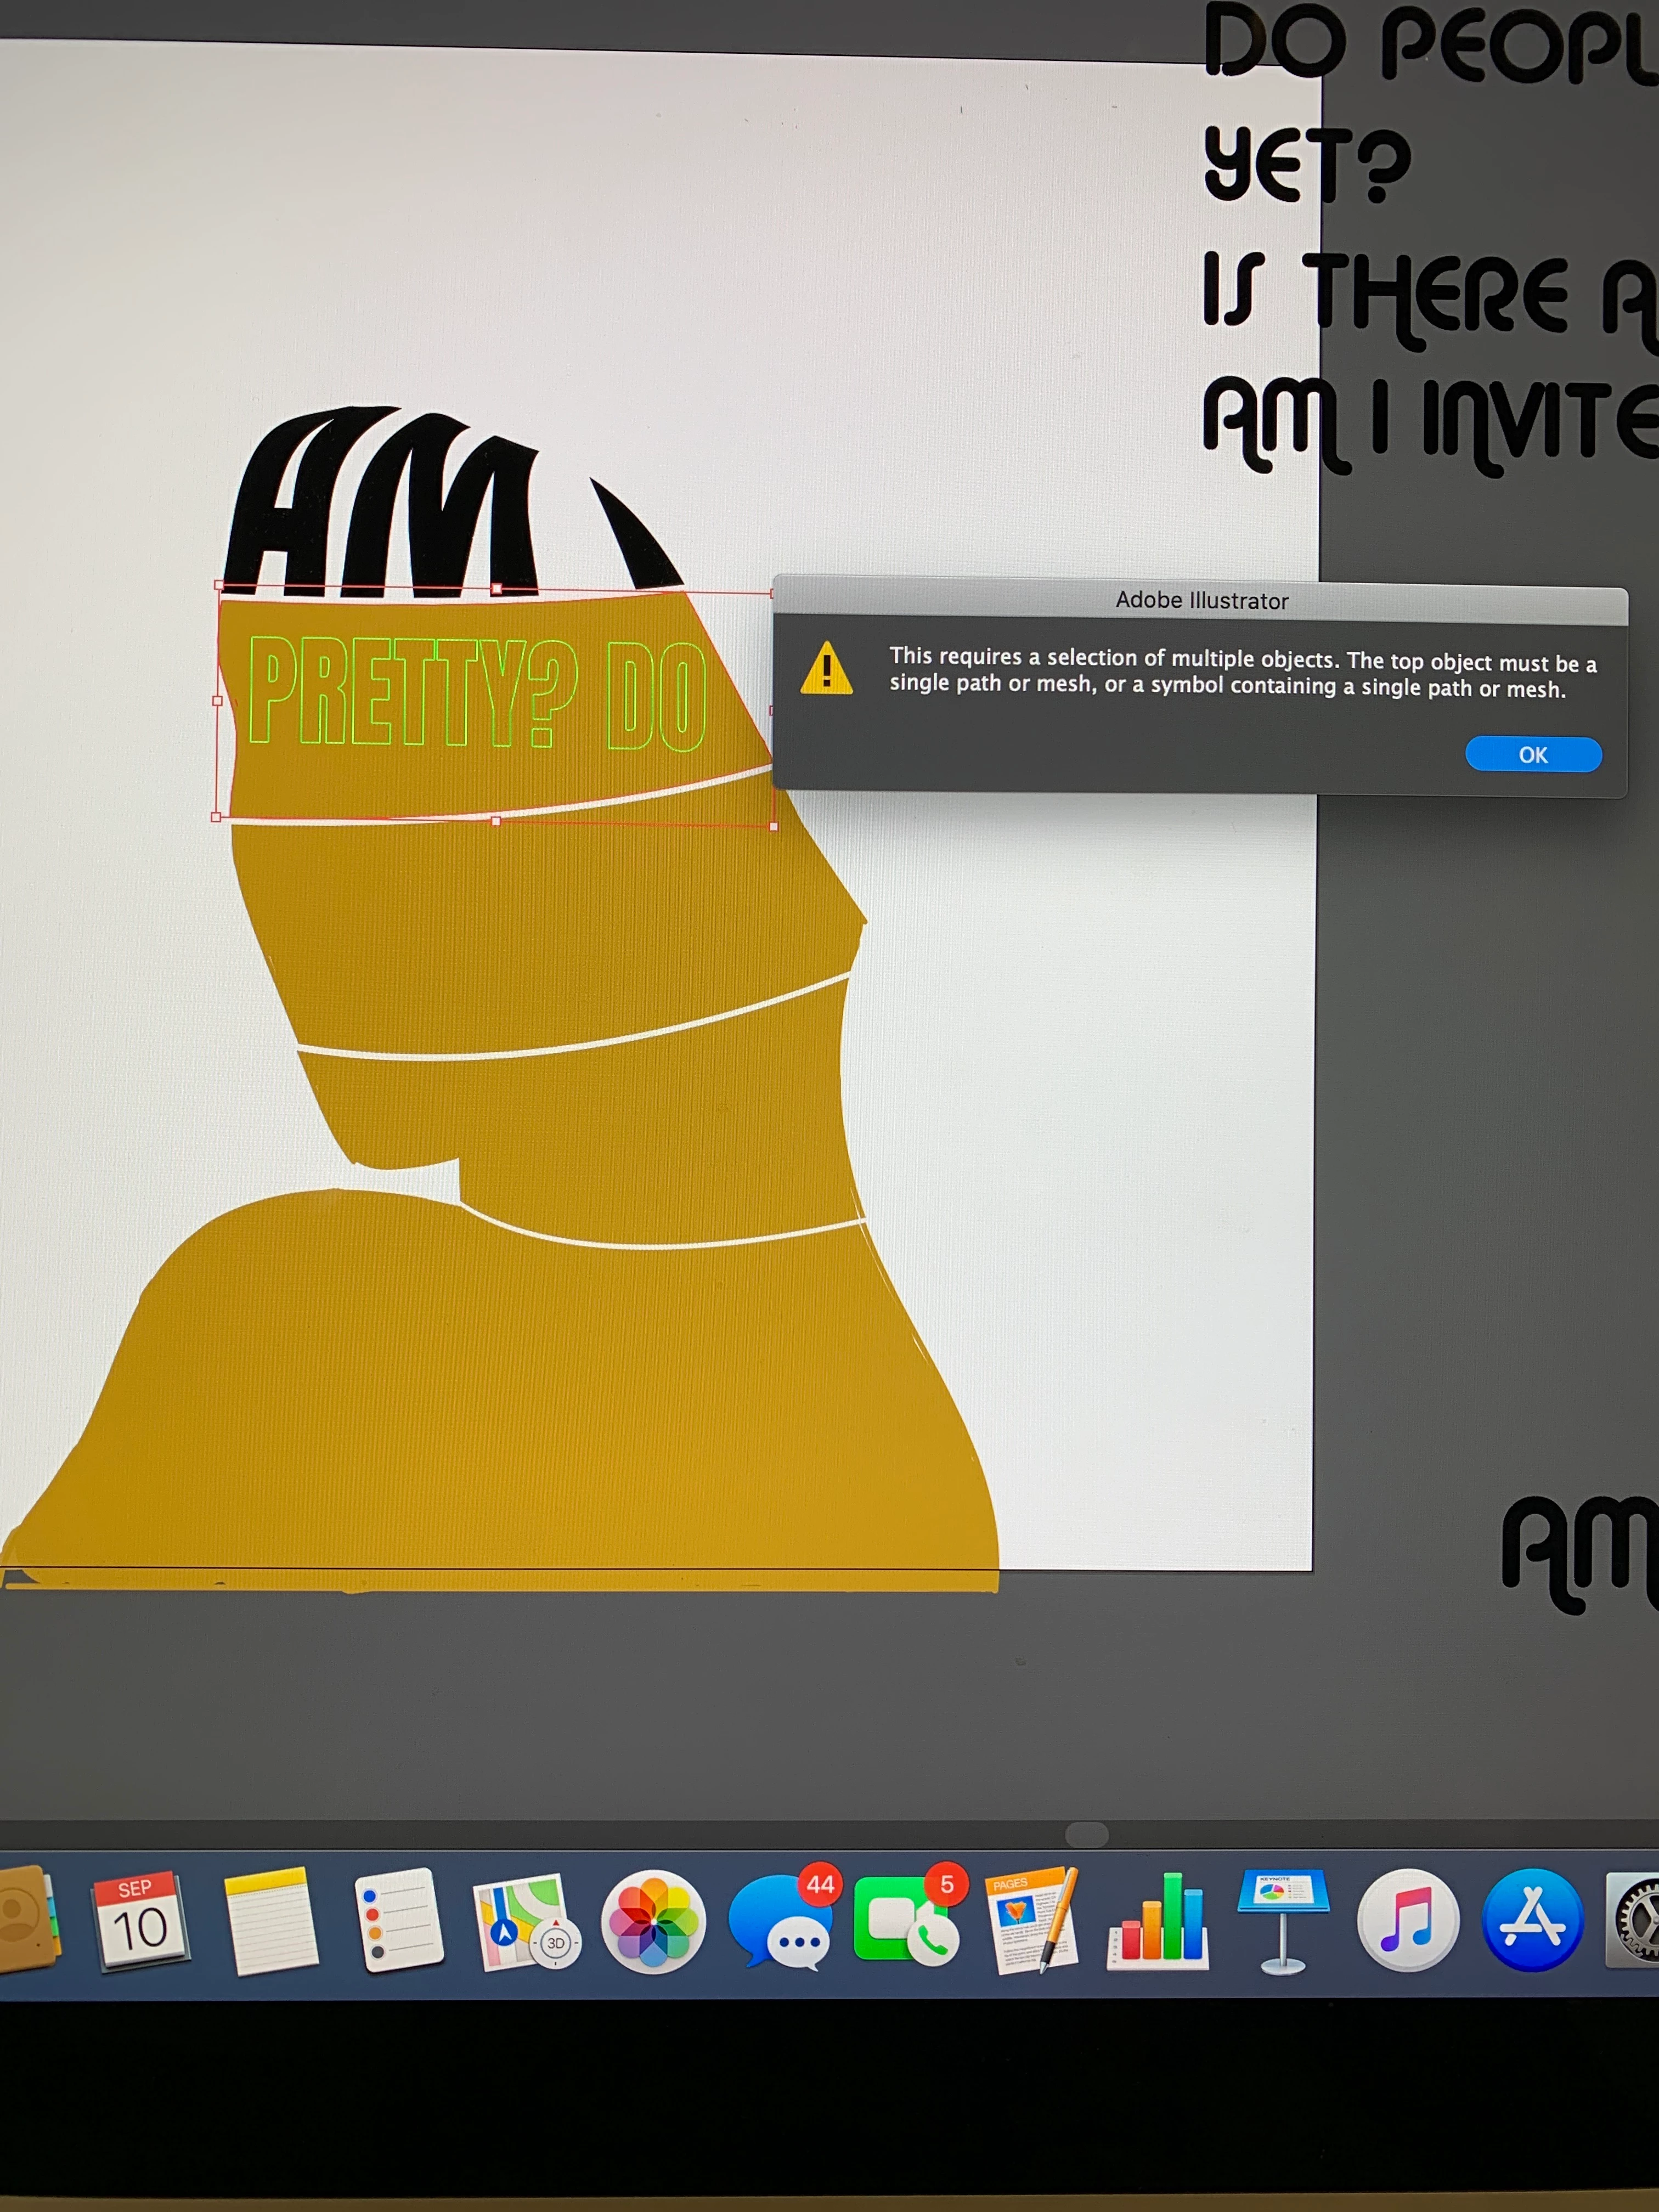Open the Notes app in the dock
Screen dimensions: 1659x2212
[270, 1920]
